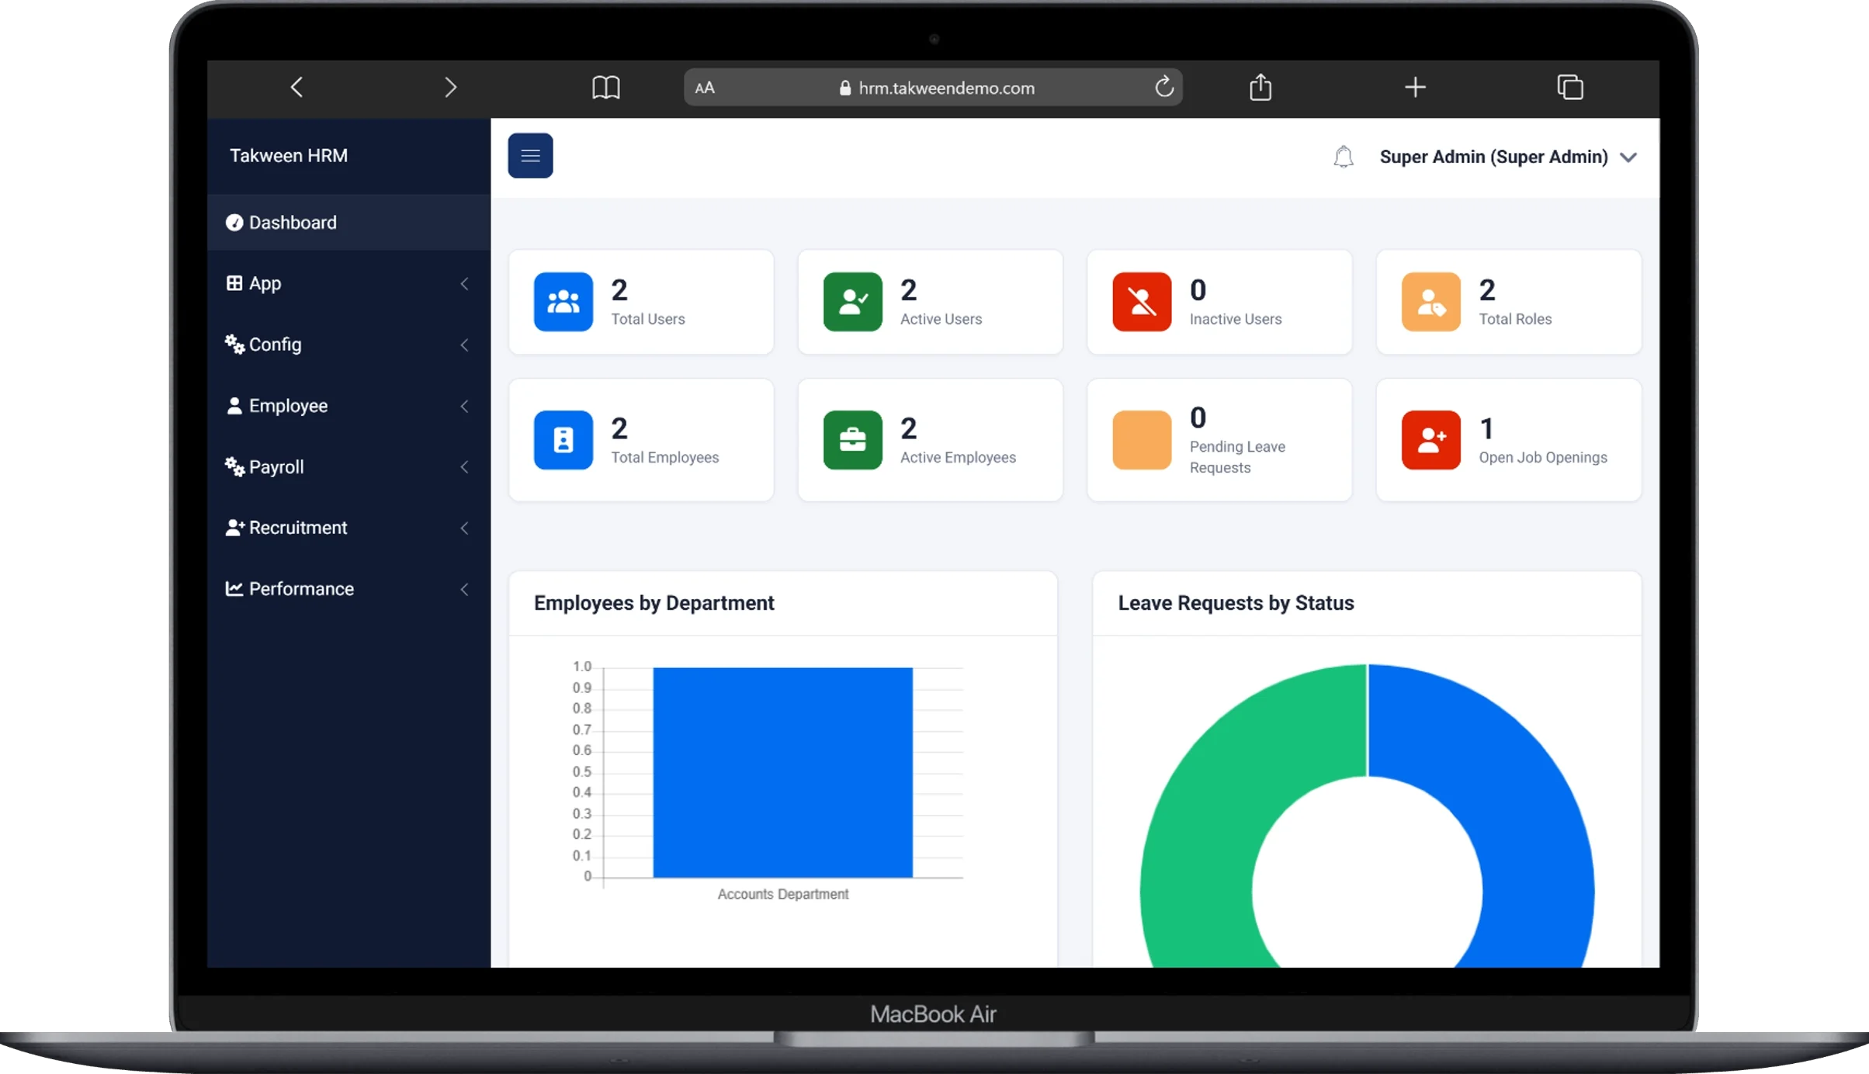Click the Open Job Openings label
The height and width of the screenshot is (1074, 1869).
click(1543, 457)
